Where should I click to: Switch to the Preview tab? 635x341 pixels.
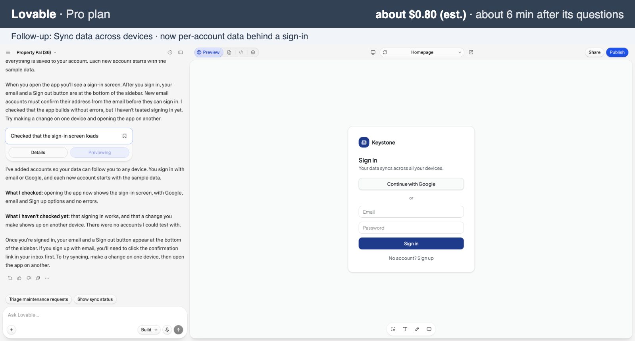(x=209, y=52)
